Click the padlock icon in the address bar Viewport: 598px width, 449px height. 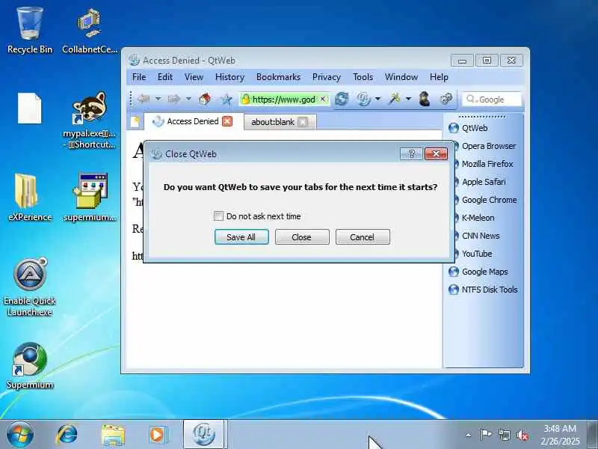246,100
